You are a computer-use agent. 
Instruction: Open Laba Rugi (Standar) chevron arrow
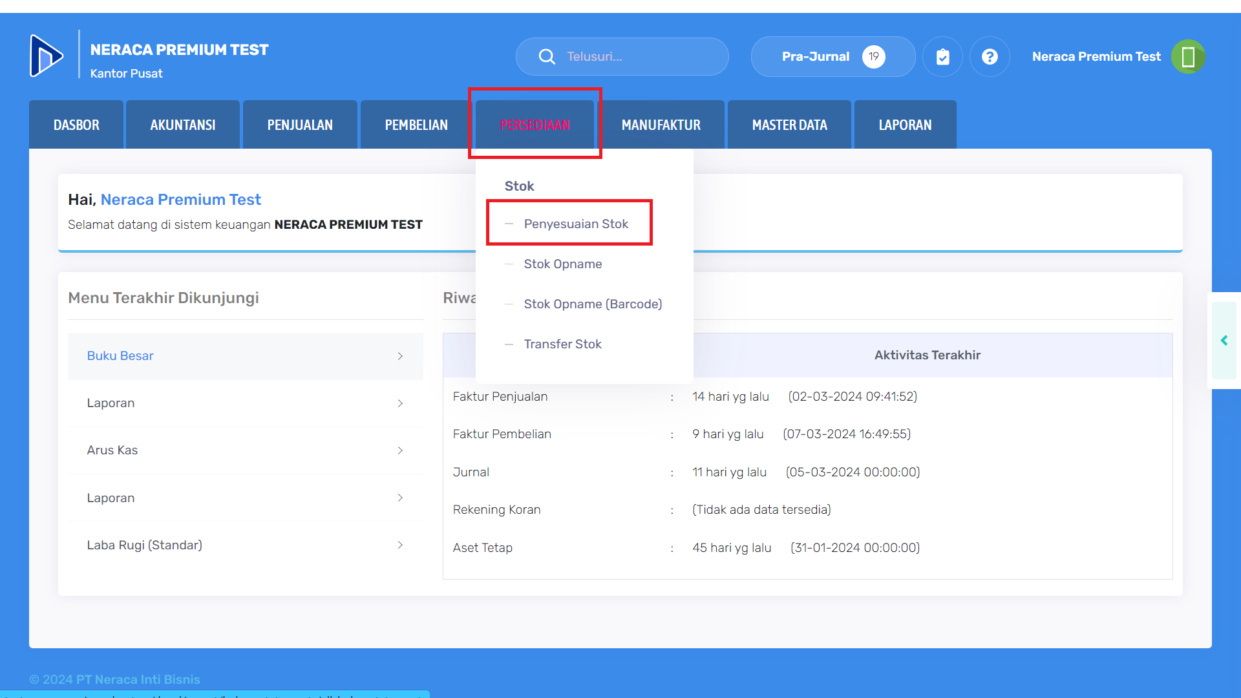(x=400, y=545)
